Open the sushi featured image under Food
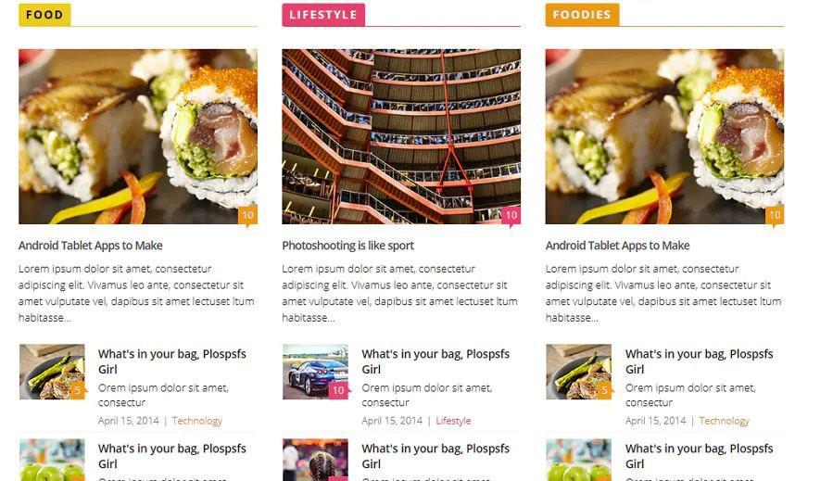 coord(138,136)
